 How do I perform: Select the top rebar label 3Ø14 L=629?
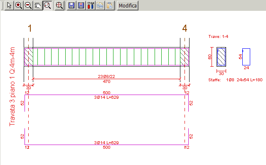[x=106, y=97]
